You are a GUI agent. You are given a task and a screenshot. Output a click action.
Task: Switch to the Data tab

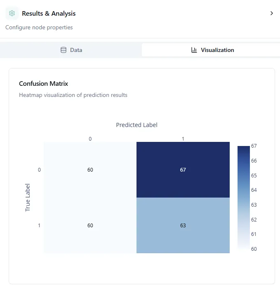71,50
